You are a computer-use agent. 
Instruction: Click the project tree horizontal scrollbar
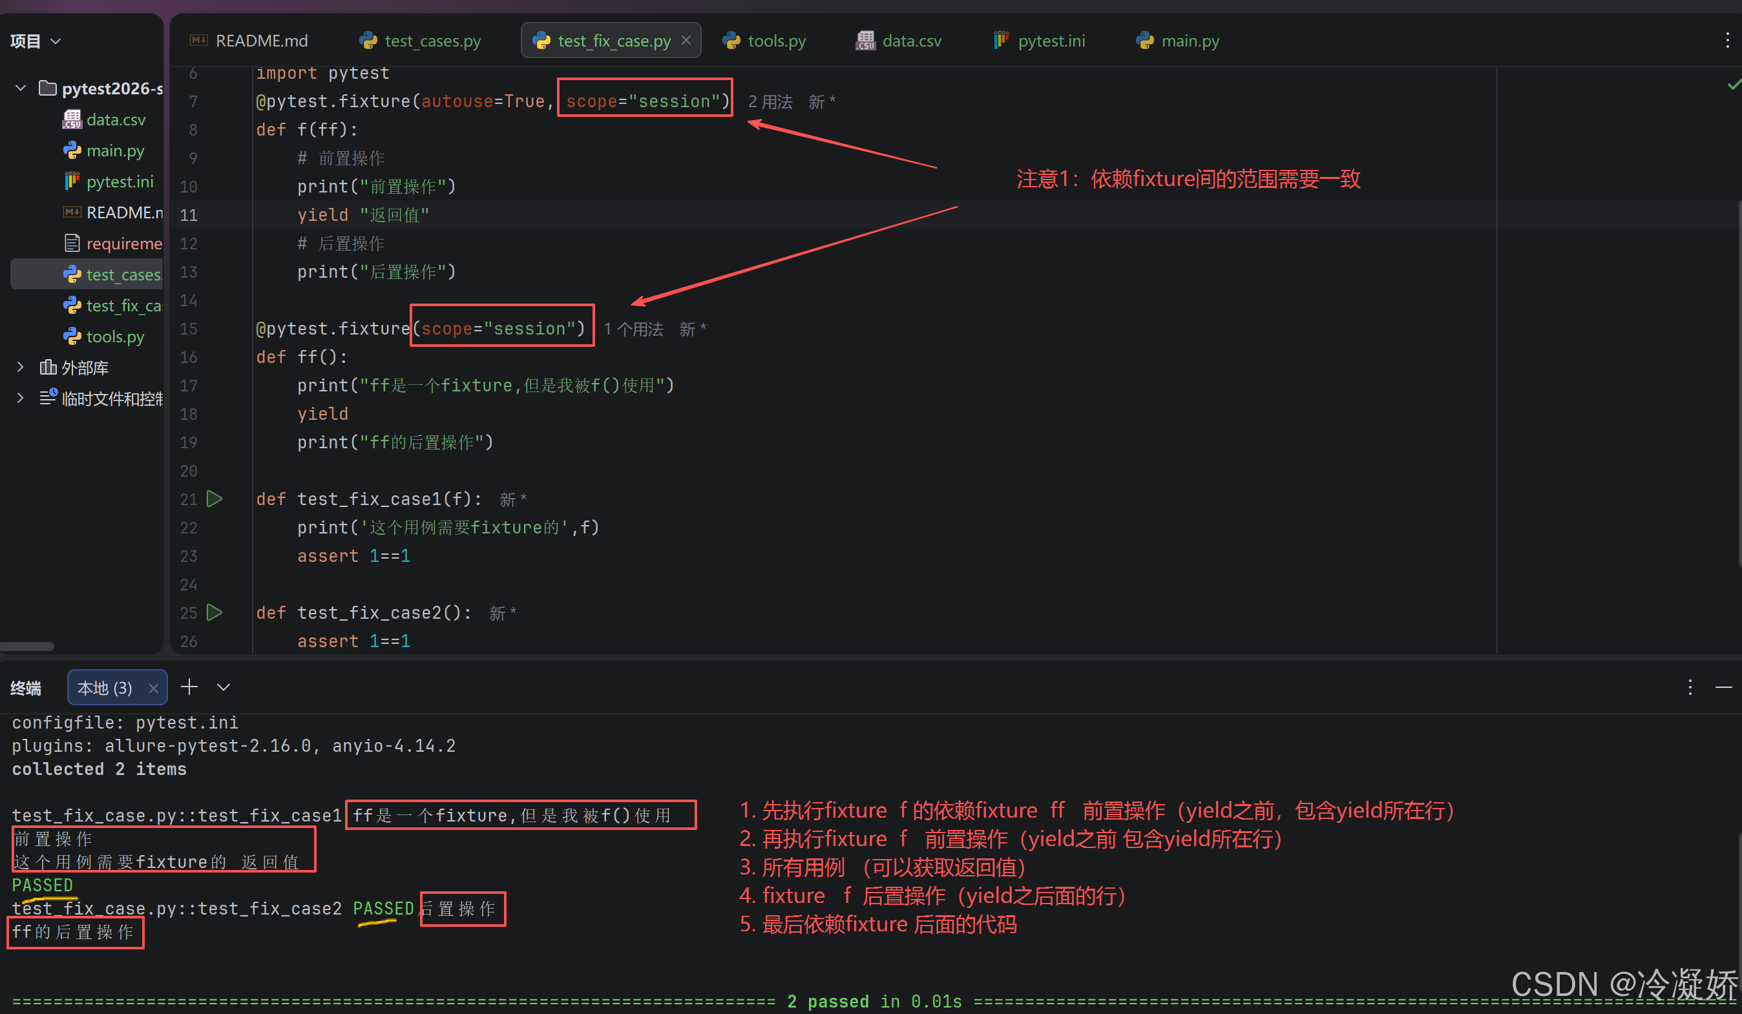click(x=27, y=647)
